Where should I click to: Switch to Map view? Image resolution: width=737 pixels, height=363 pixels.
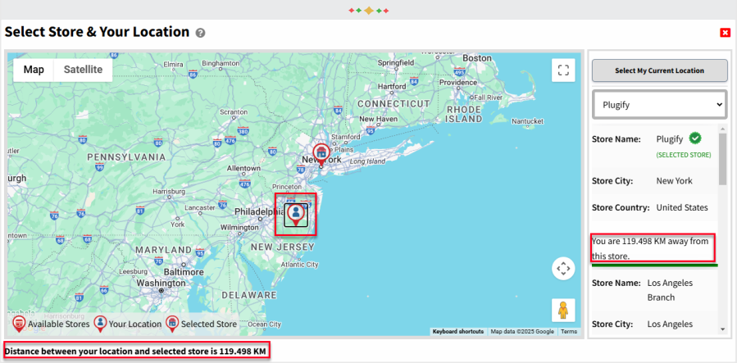[34, 70]
